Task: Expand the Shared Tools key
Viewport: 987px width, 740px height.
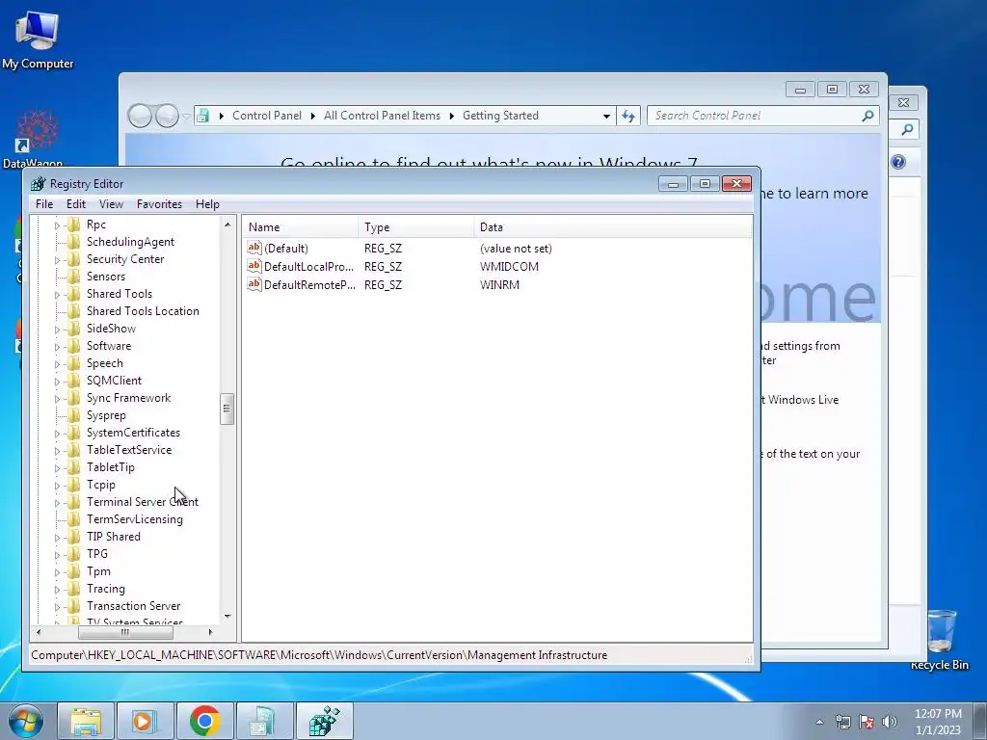Action: (57, 294)
